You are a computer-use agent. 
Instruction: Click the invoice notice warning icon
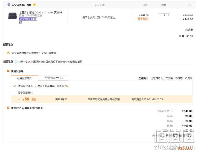pyautogui.click(x=9, y=53)
